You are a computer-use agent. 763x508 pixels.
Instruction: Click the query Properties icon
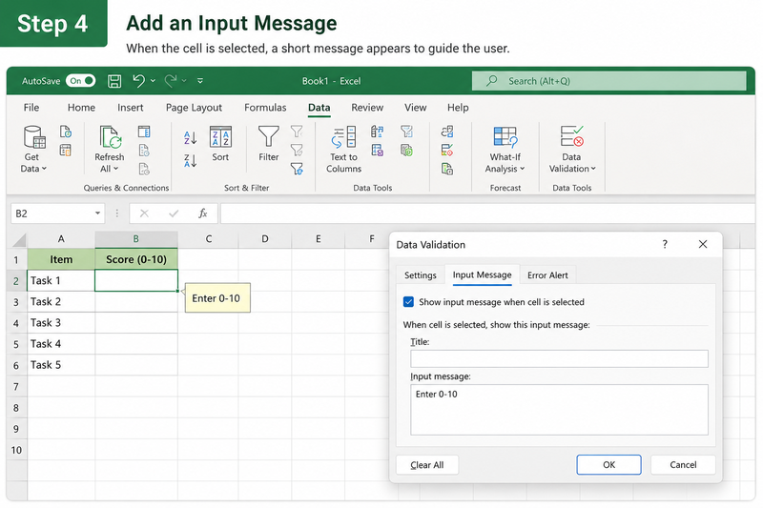click(144, 151)
